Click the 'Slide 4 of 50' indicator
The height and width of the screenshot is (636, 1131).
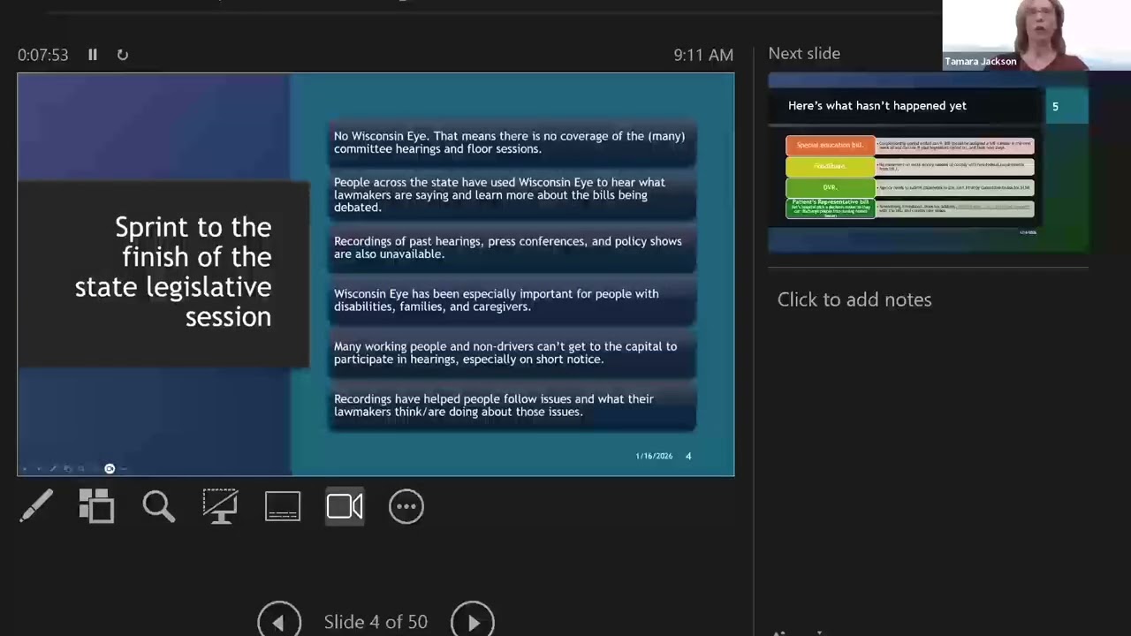point(376,622)
